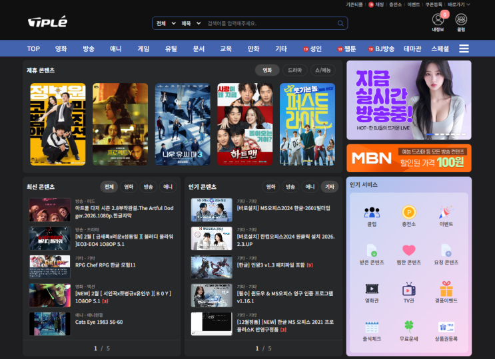
Task: Open 인왕3 v1.3 패치파일 포함 entry
Action: pos(274,265)
